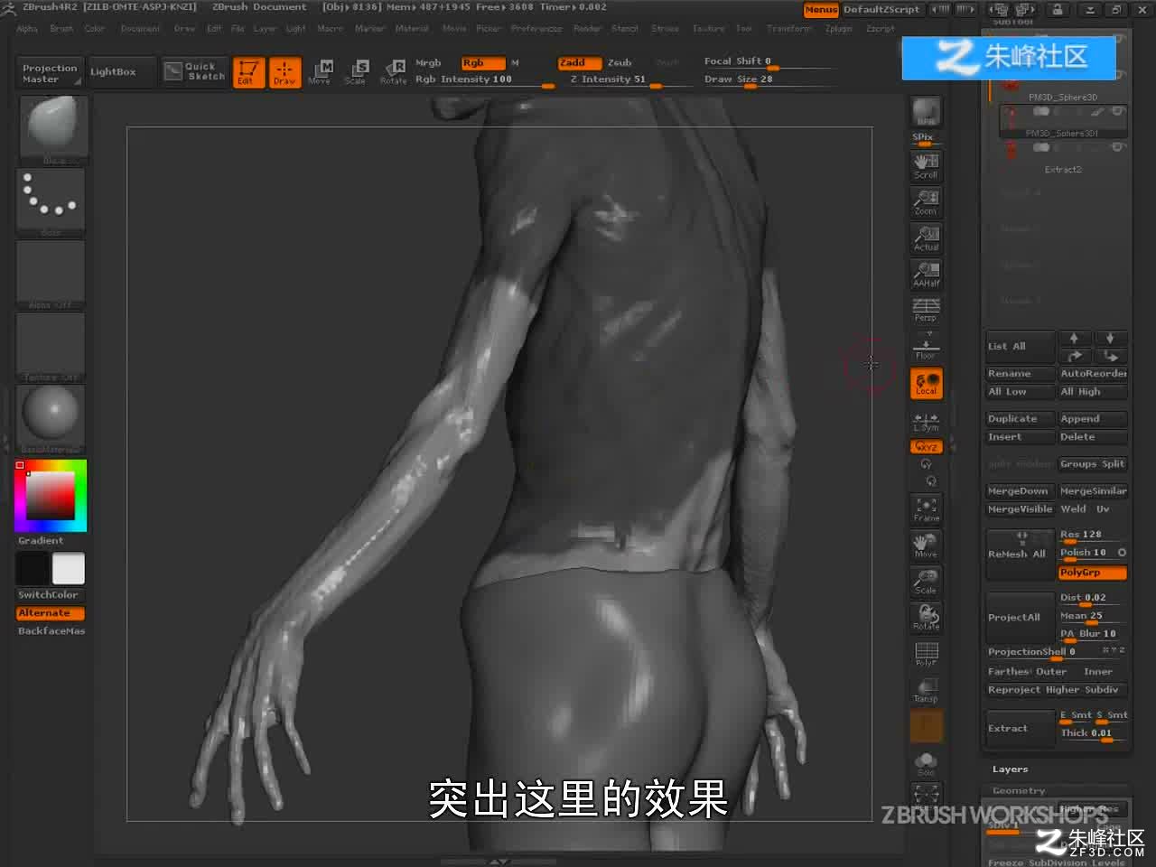Expand the Geometry sub-palette
The height and width of the screenshot is (867, 1156).
click(1019, 791)
